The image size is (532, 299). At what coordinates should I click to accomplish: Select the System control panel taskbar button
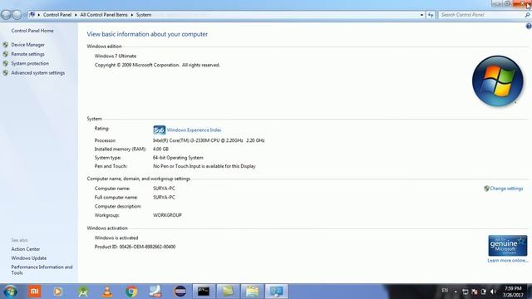(x=276, y=292)
